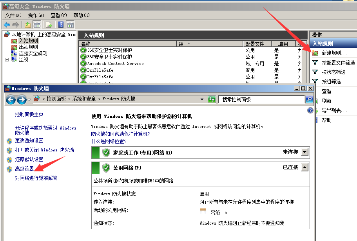Click the blue Help toolbar icon
Screen dimensions: 357x241
coord(61,25)
